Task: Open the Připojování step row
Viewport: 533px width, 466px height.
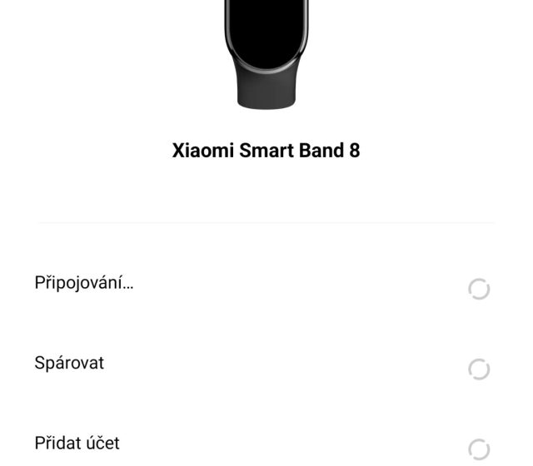Action: [266, 284]
